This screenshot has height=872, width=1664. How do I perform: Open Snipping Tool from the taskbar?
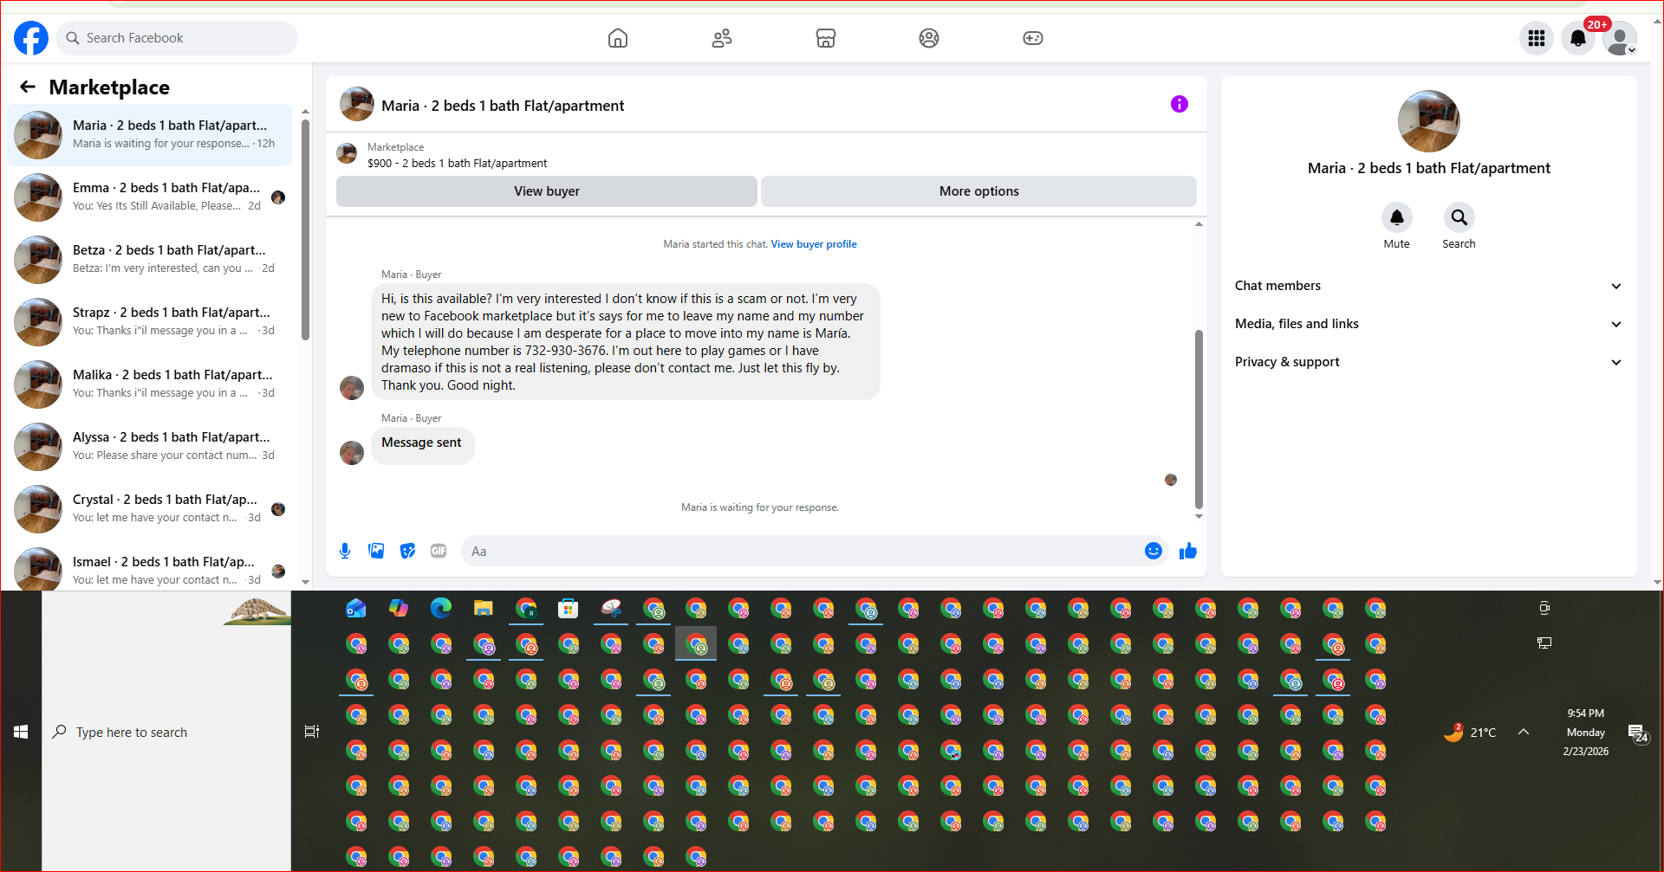pos(611,609)
